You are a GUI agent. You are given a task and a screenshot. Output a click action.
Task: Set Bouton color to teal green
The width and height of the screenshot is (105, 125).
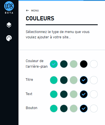tap(54, 109)
